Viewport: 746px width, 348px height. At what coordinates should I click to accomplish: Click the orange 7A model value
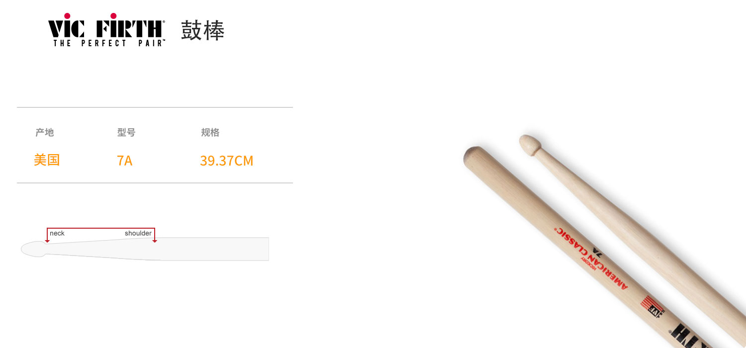coord(125,161)
